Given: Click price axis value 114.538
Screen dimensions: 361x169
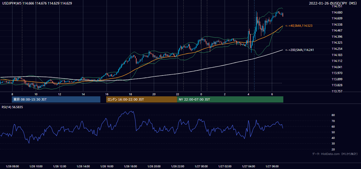Looking at the screenshot, I should point(337,25).
